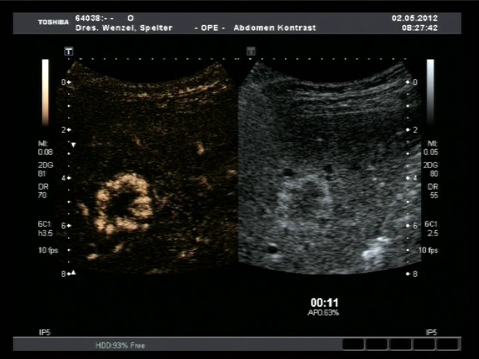Click the 6 cm marker on the left depth scale

(65, 226)
